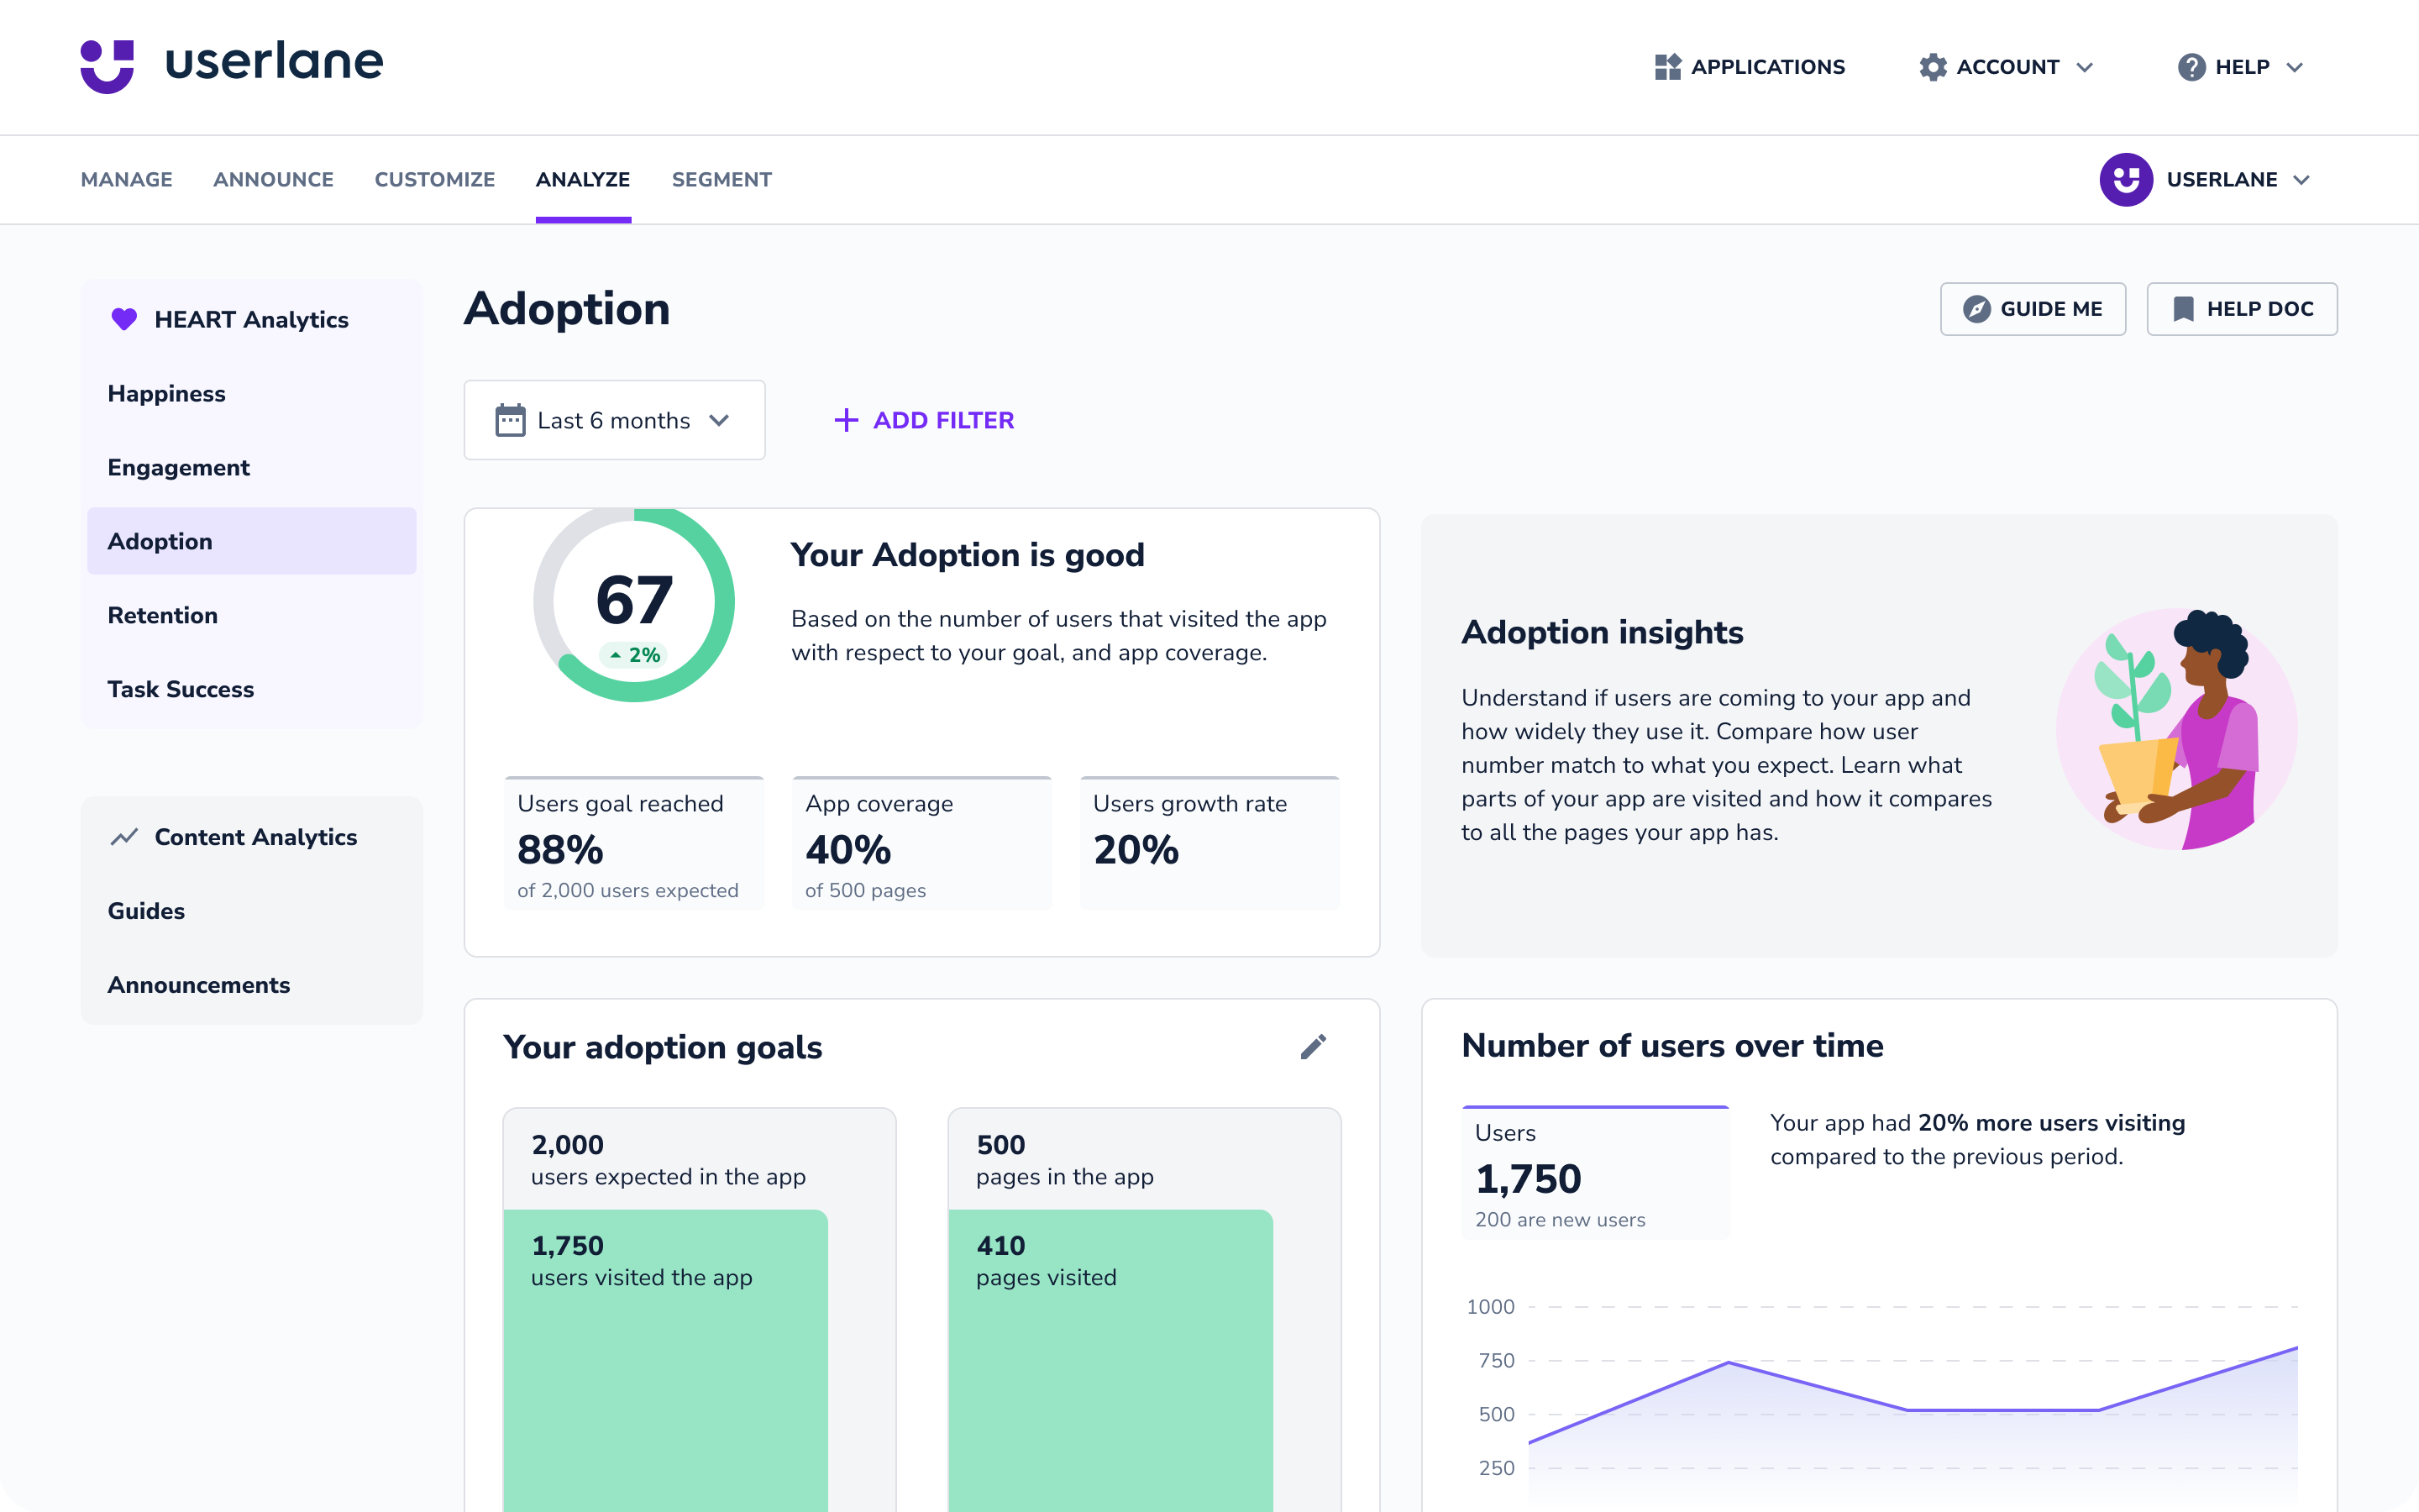The image size is (2419, 1512).
Task: Switch to the Segment tab
Action: 721,180
